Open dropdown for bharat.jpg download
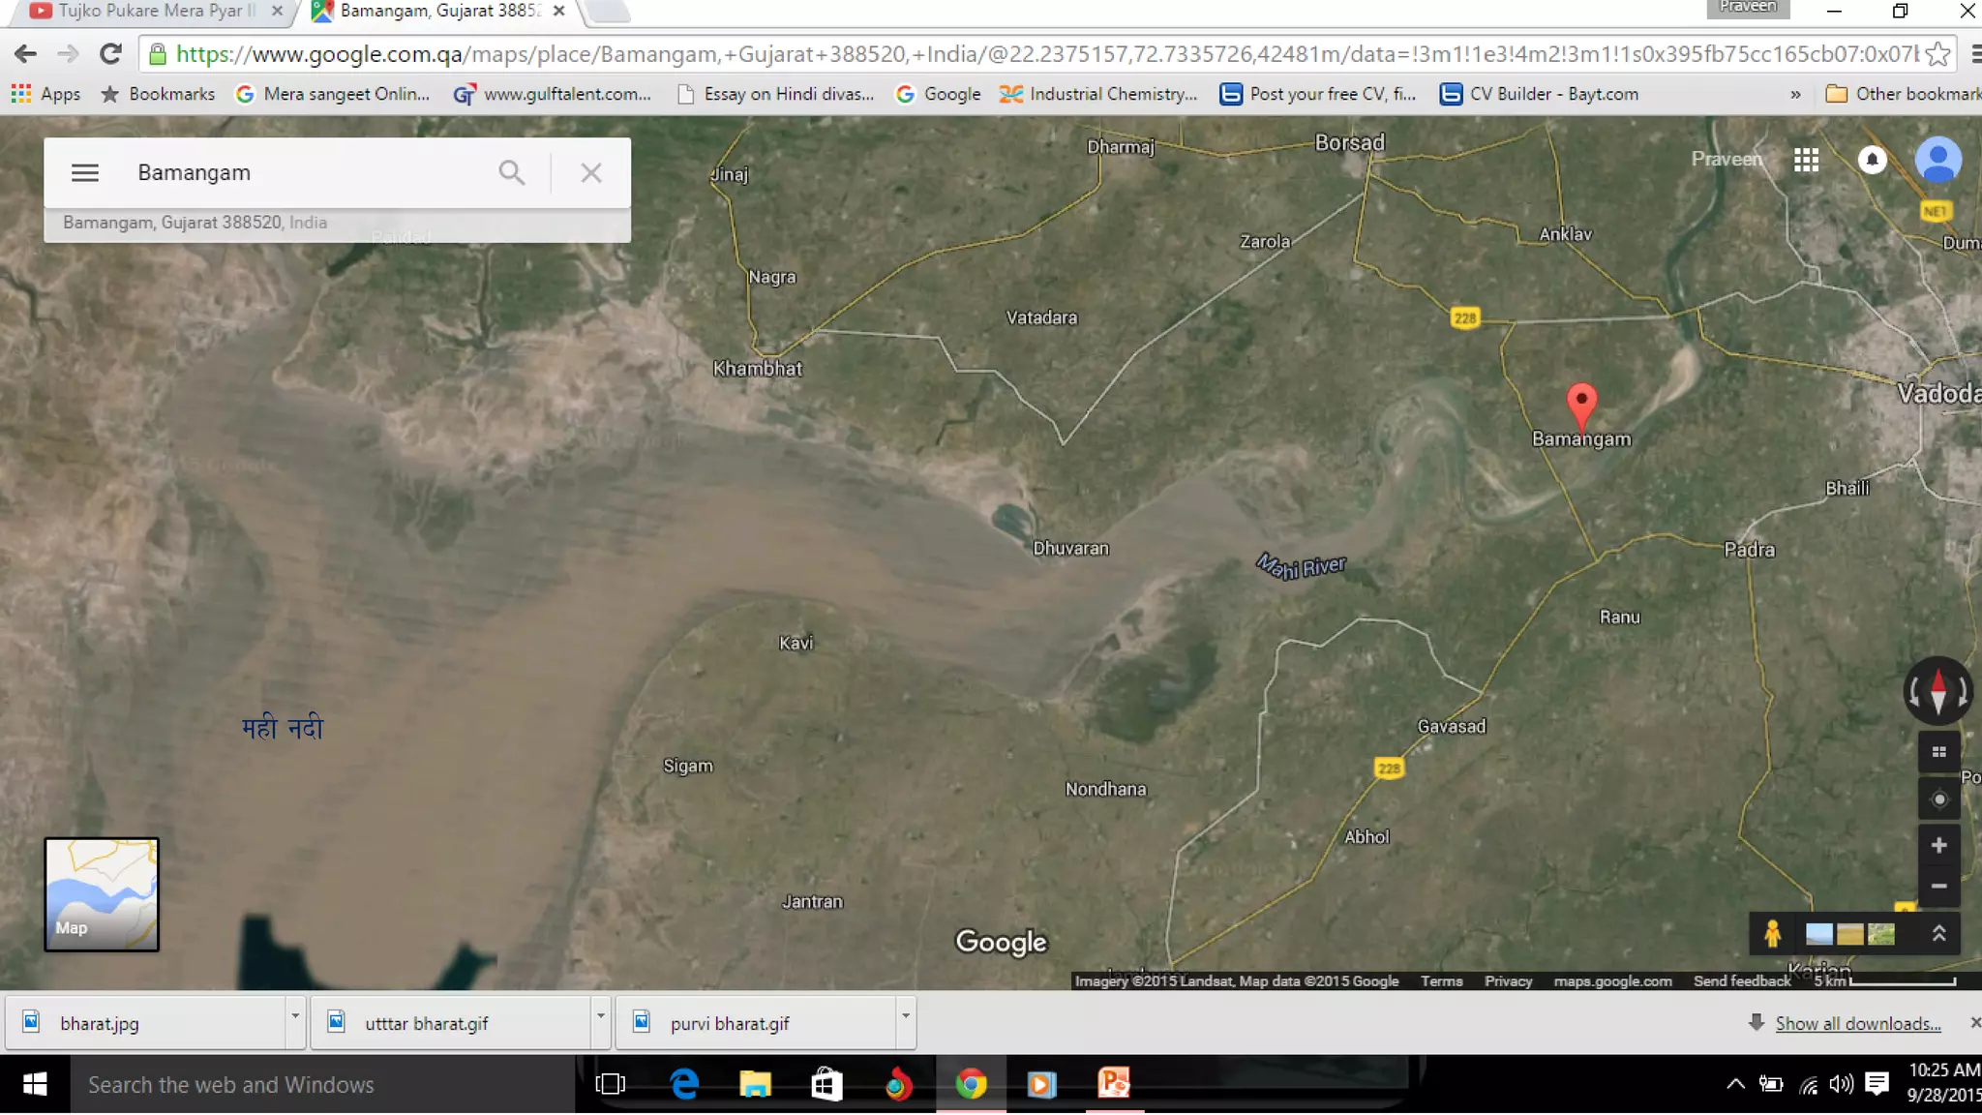 [295, 1016]
